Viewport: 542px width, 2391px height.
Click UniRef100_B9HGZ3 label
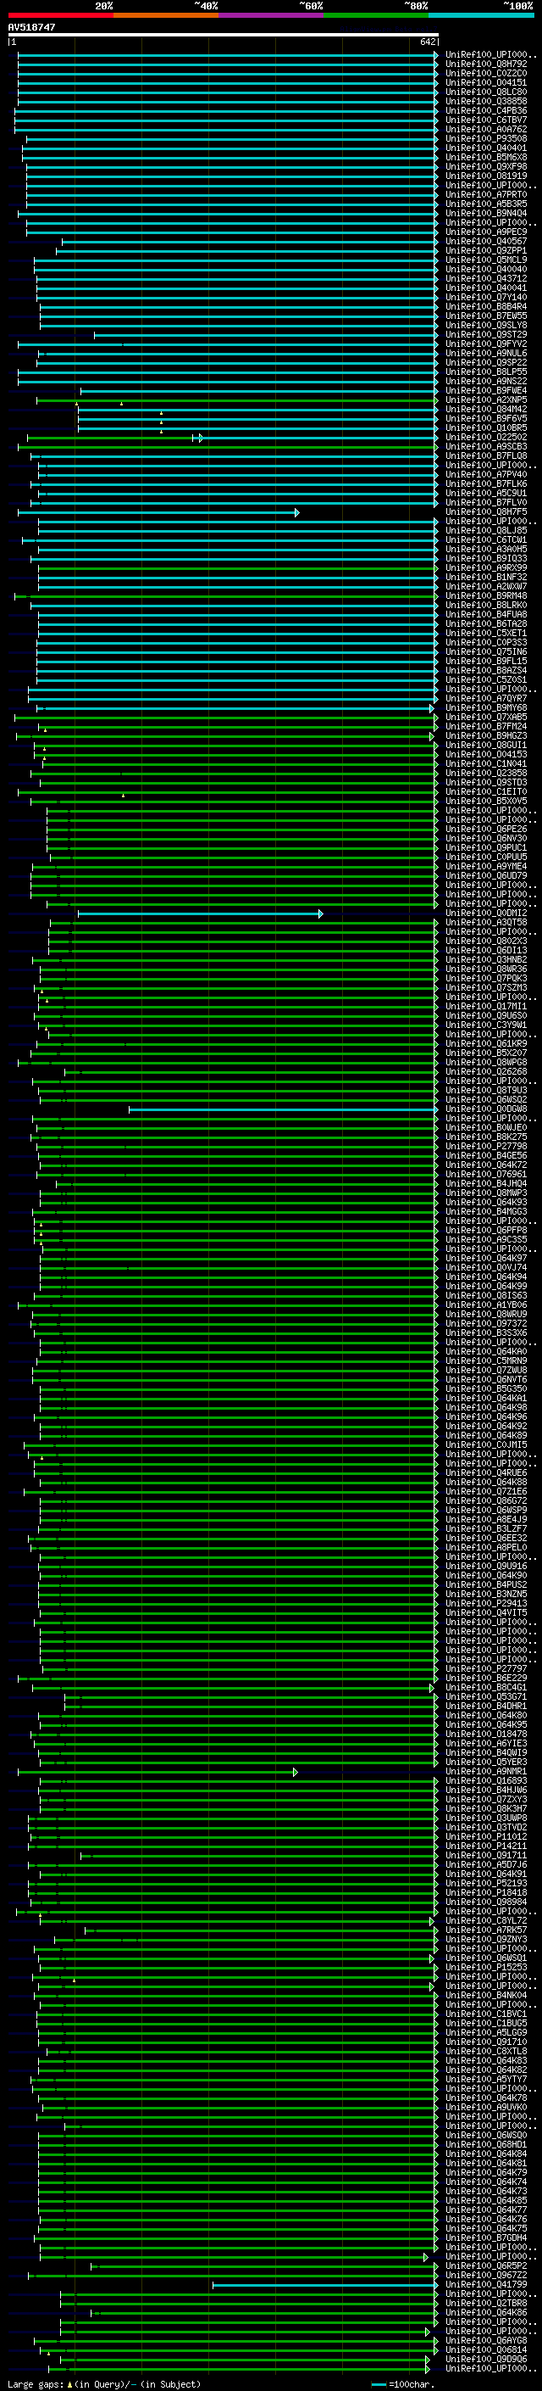486,736
